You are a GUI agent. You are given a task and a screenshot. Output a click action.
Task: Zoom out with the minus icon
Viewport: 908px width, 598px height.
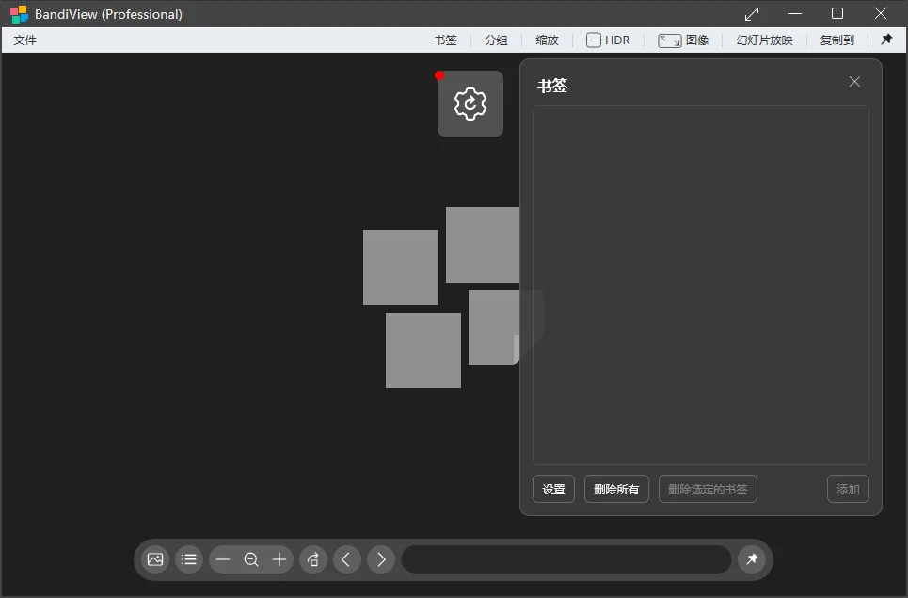(x=223, y=559)
